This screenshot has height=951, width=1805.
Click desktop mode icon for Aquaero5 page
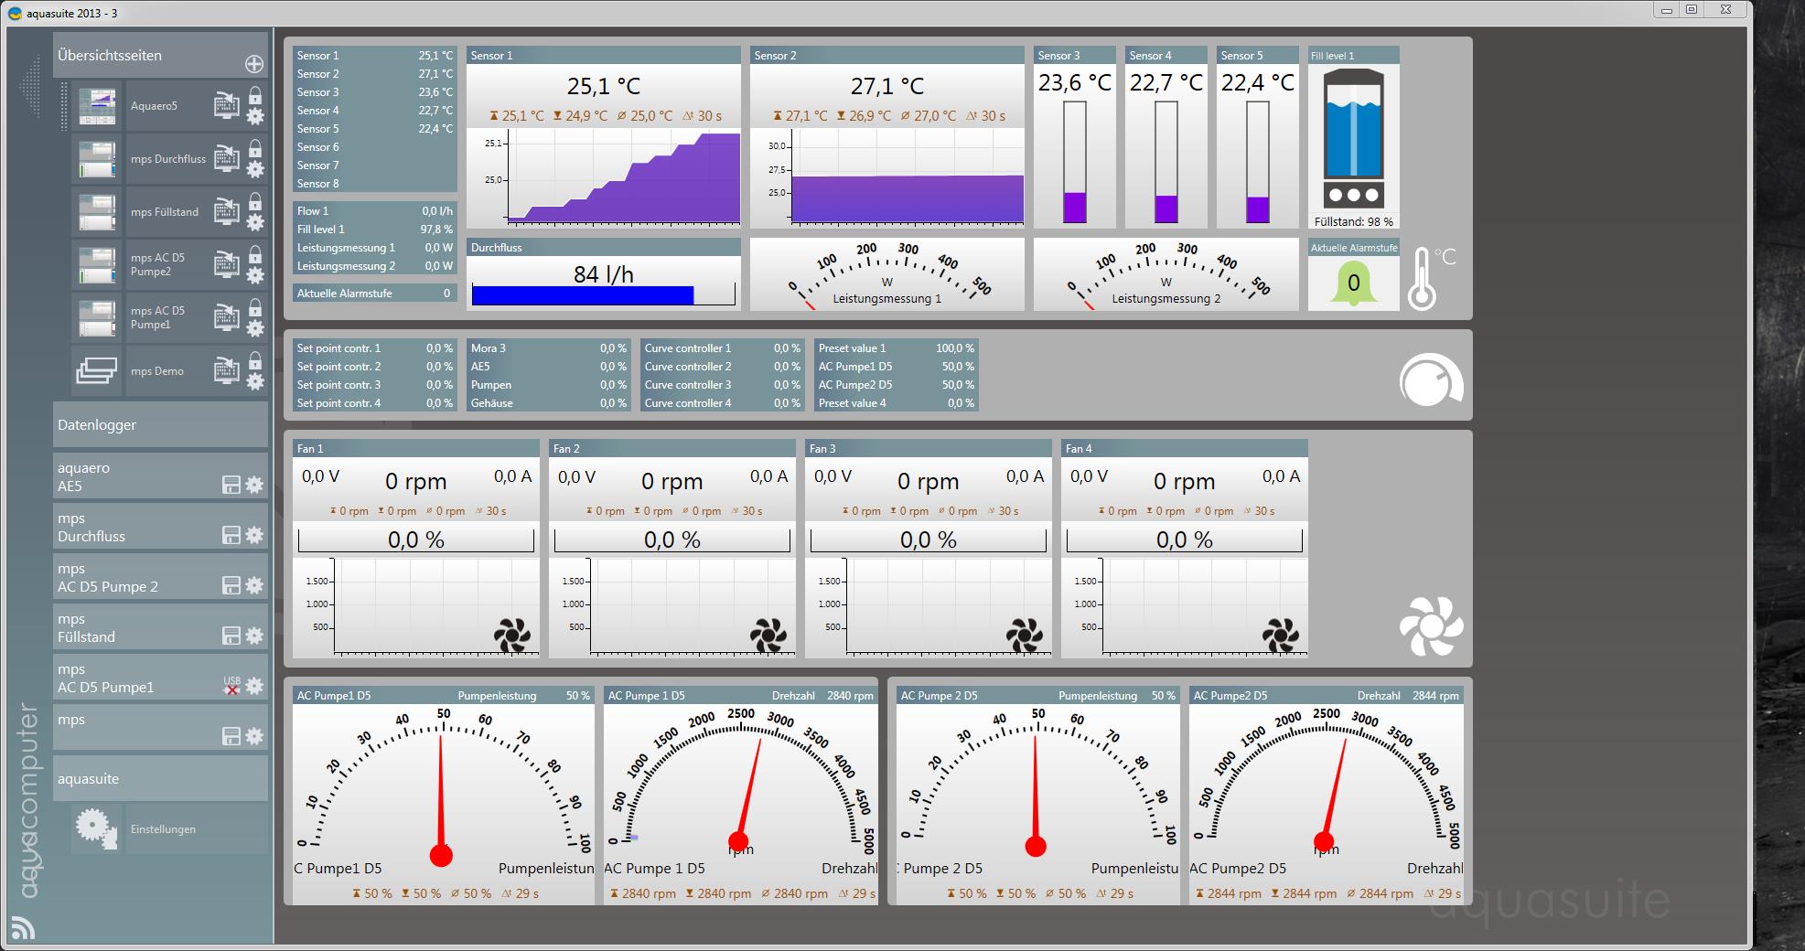click(x=226, y=106)
